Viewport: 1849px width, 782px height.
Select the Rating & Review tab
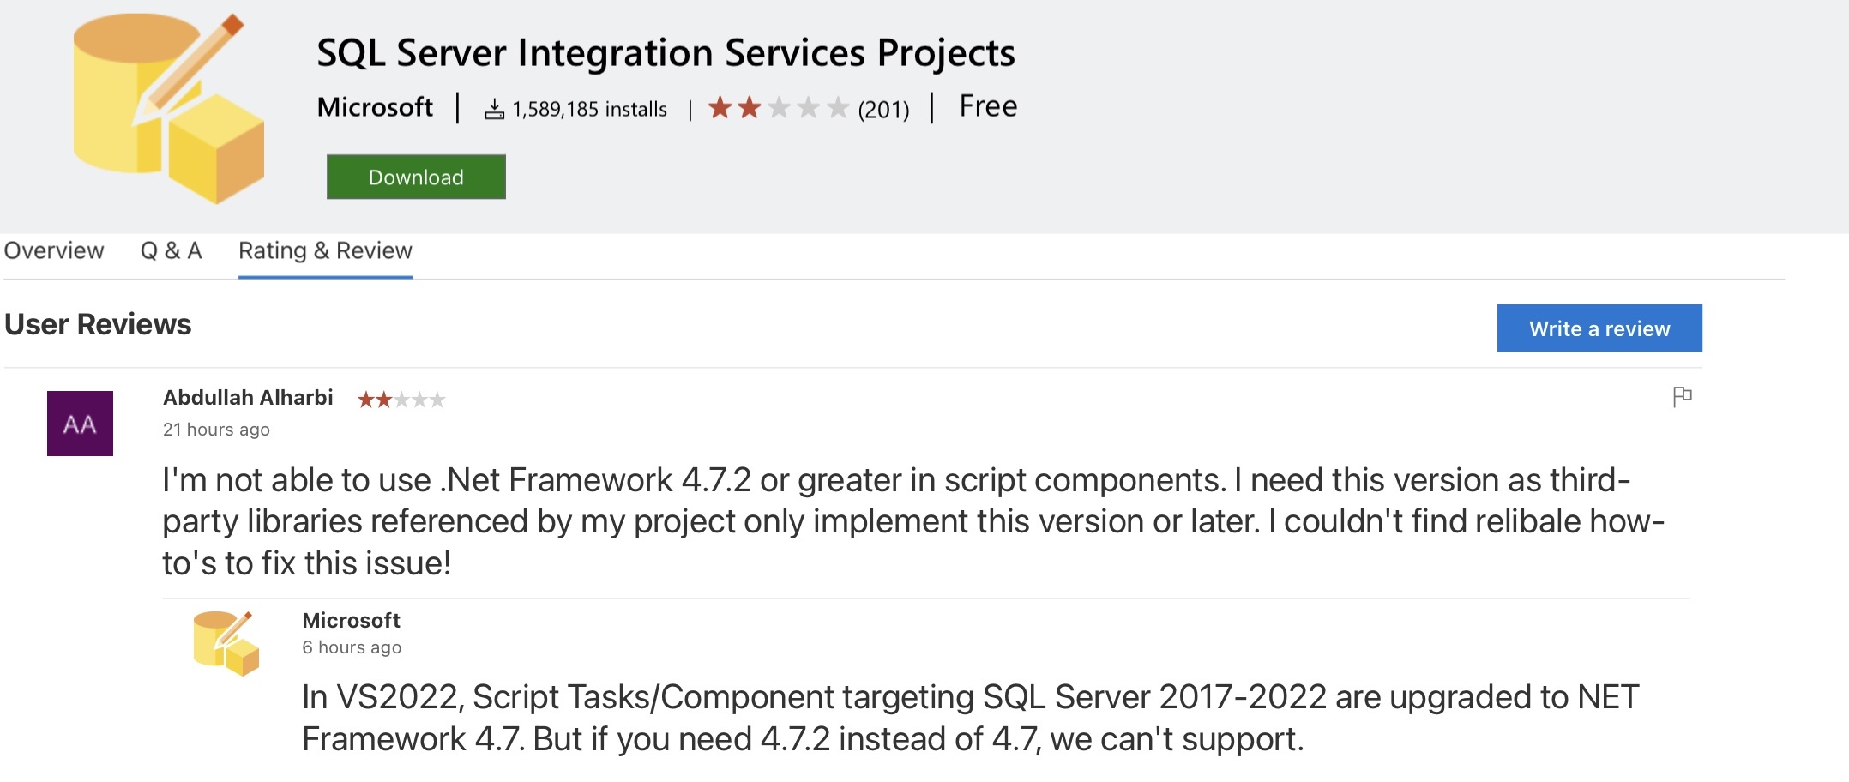click(324, 251)
